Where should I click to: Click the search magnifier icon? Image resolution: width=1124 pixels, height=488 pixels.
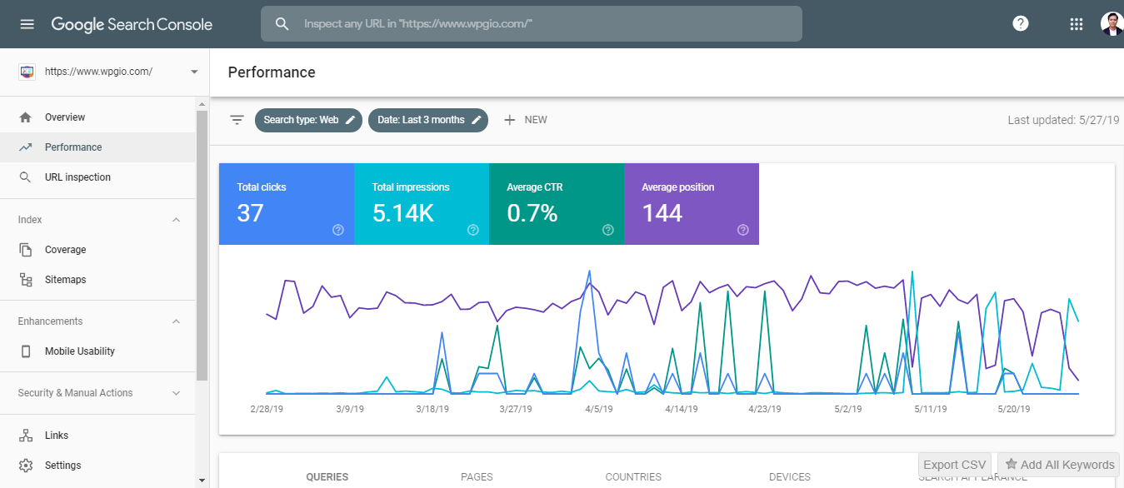(282, 24)
